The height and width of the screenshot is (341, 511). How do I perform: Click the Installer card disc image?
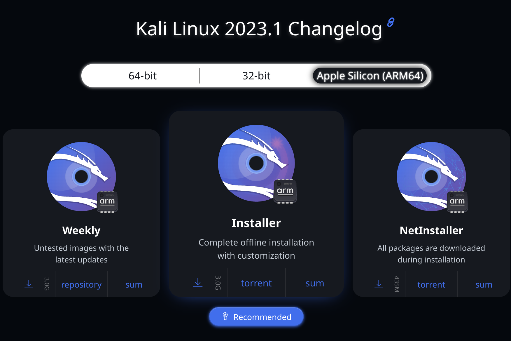pyautogui.click(x=256, y=163)
